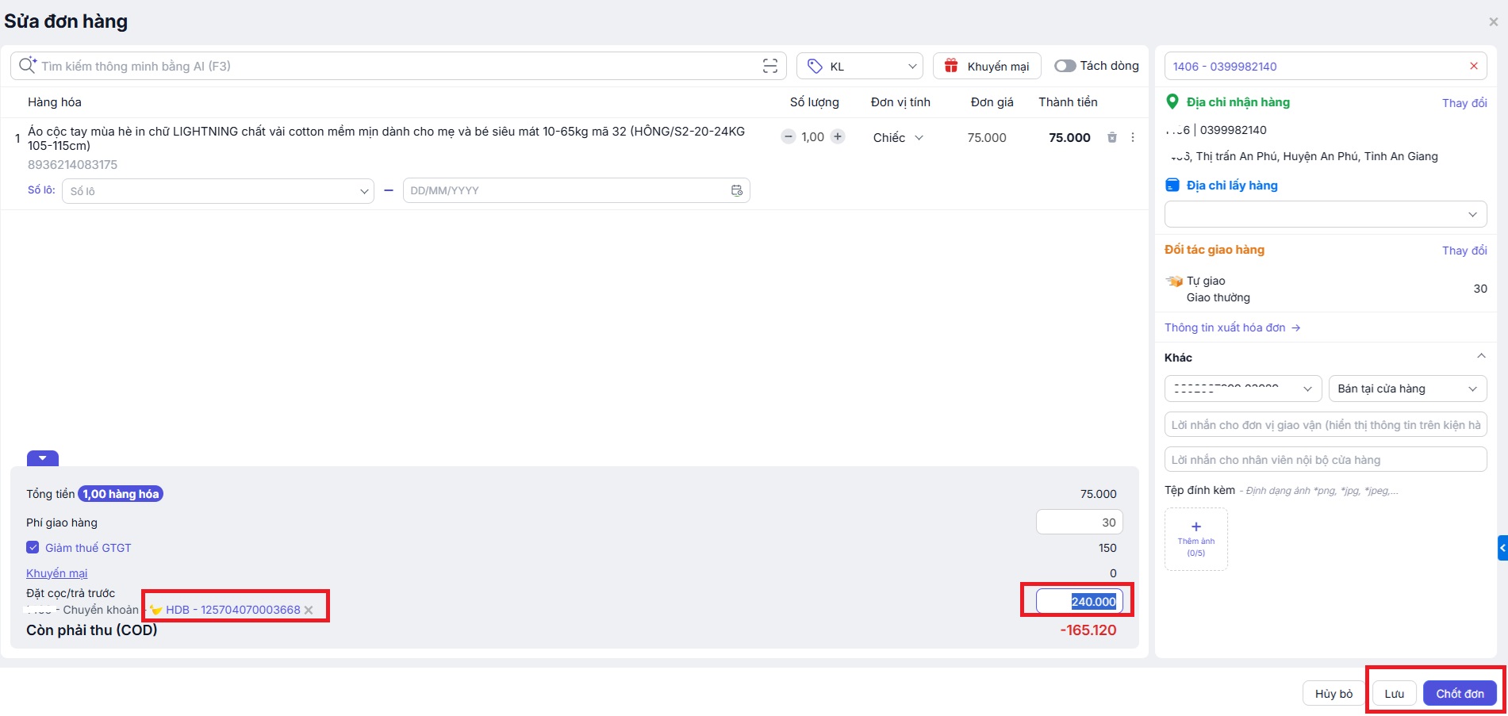Click the quantity value 1,00

pyautogui.click(x=813, y=137)
